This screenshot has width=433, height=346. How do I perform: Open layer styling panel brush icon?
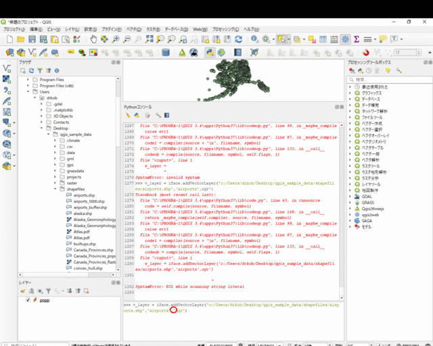point(23,291)
